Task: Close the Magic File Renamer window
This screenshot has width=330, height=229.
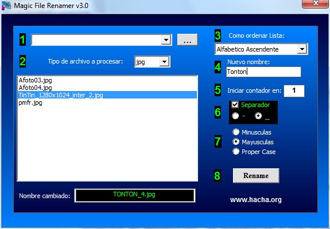Action: (x=316, y=3)
